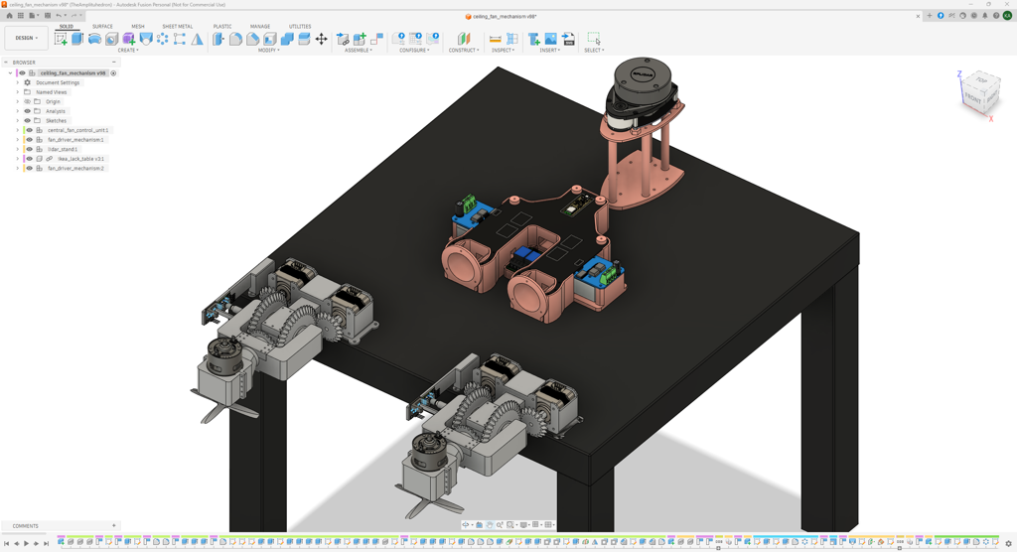
Task: Switch to the Utilities tab
Action: 300,27
